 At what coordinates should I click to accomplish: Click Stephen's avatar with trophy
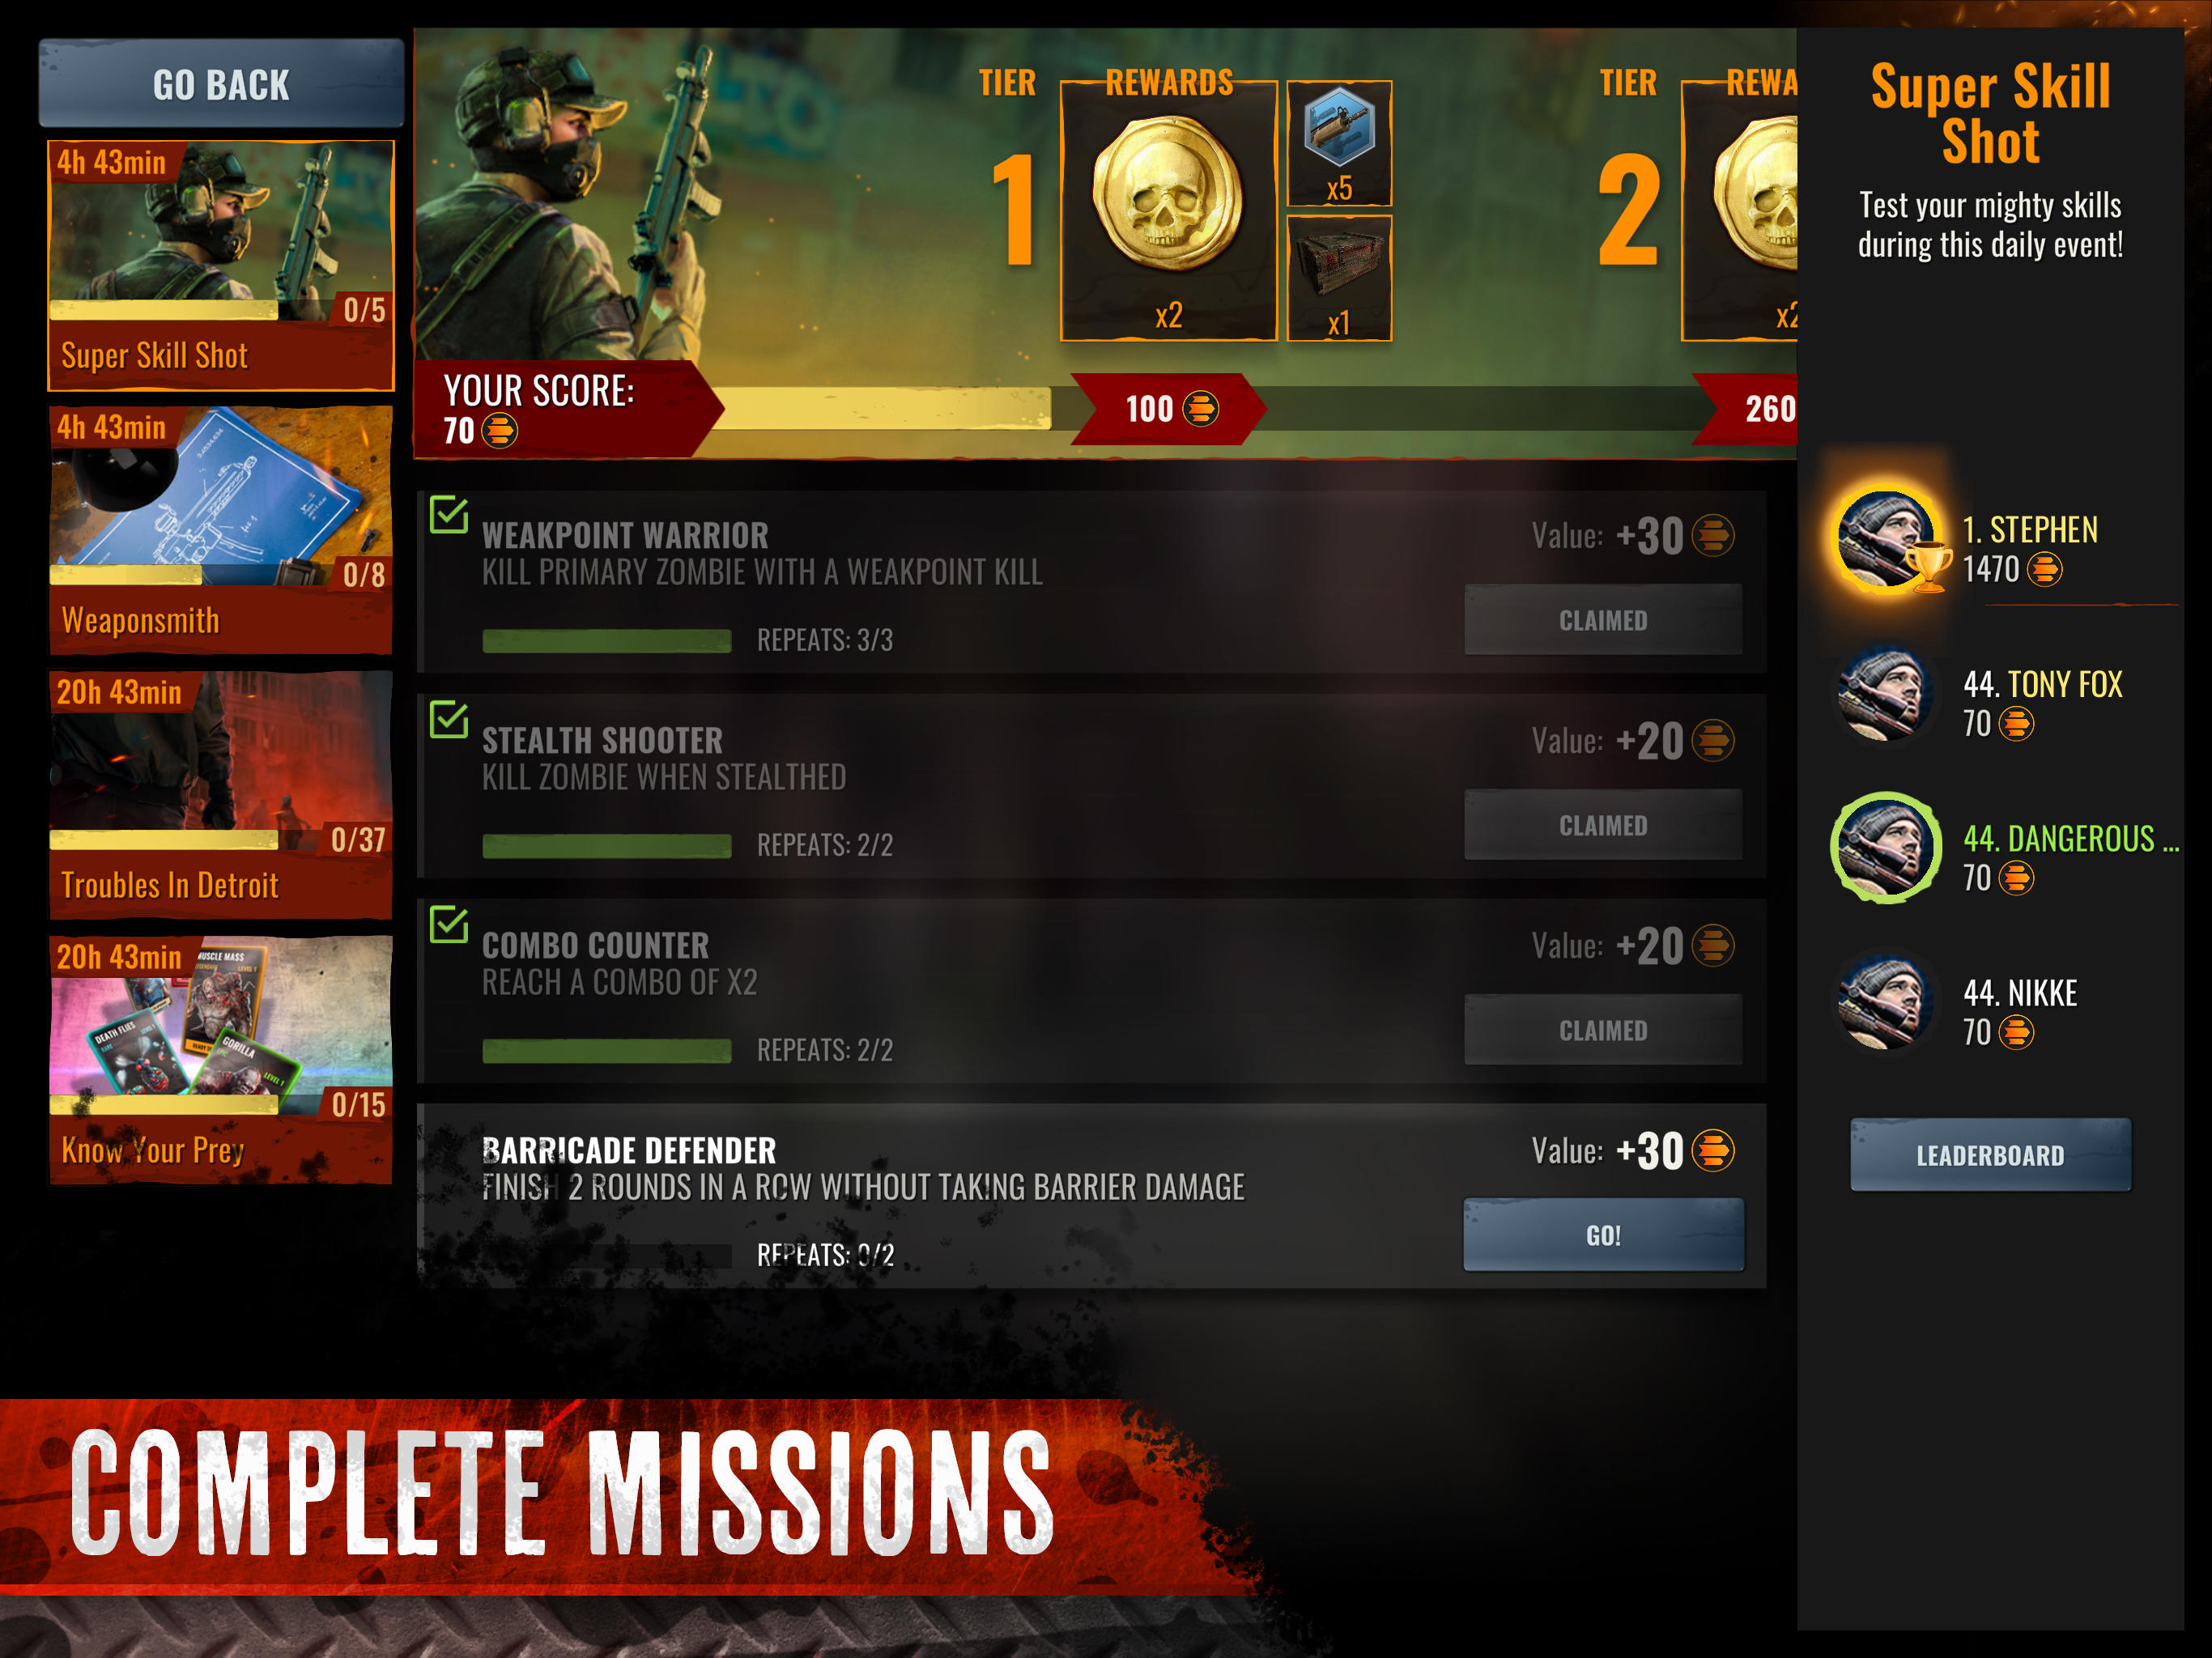(1890, 541)
